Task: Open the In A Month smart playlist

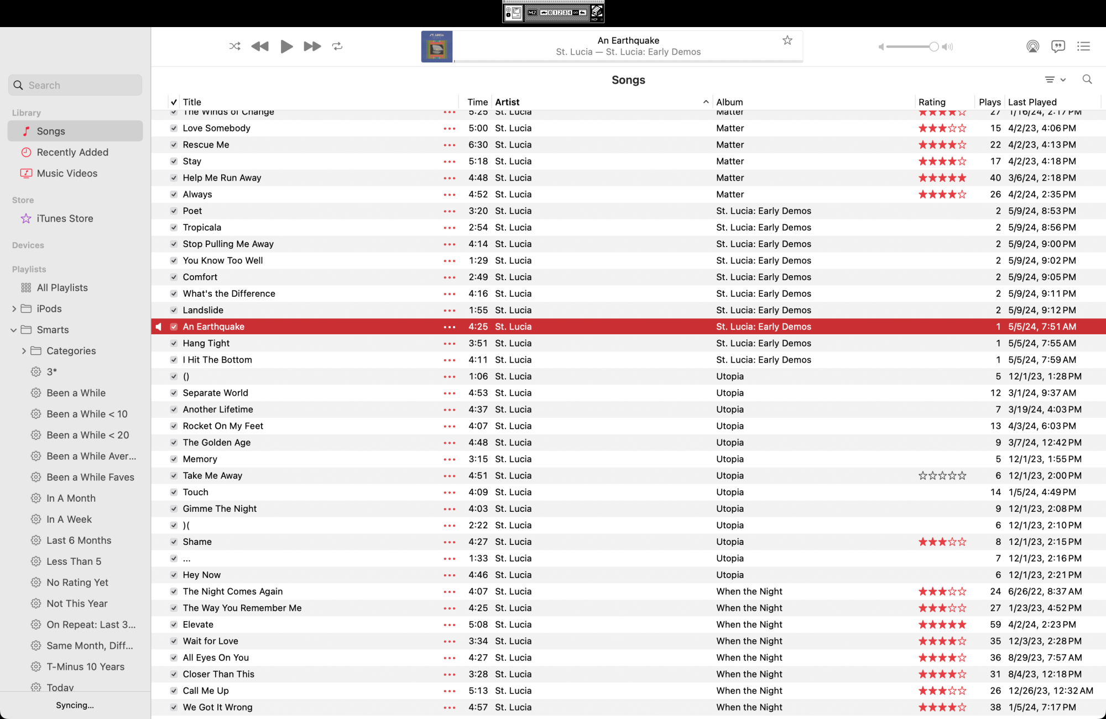Action: (x=75, y=498)
